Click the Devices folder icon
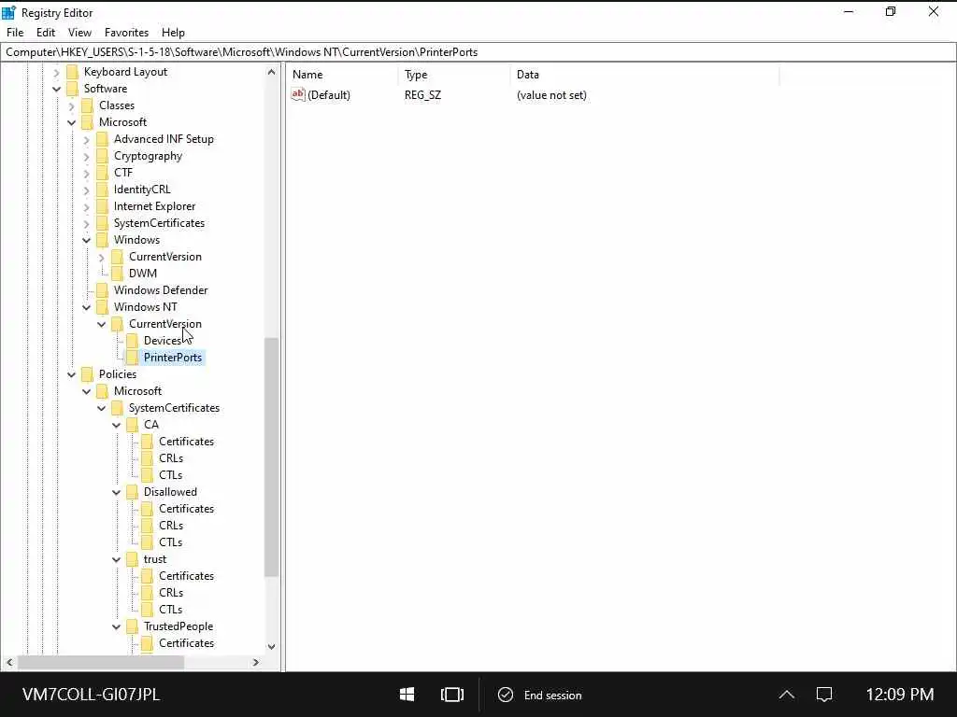Viewport: 957px width, 717px height. [132, 341]
